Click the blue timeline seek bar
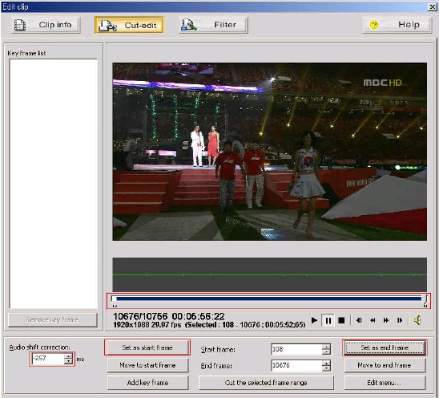 point(269,298)
